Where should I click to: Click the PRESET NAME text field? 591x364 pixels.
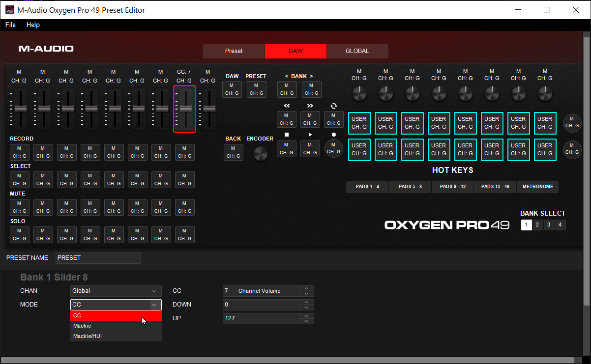pyautogui.click(x=98, y=258)
